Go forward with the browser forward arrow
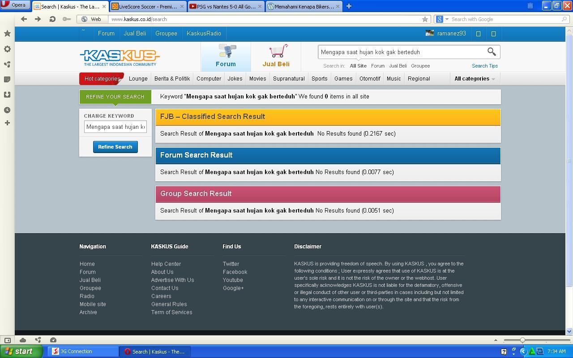The height and width of the screenshot is (358, 573). tap(38, 19)
